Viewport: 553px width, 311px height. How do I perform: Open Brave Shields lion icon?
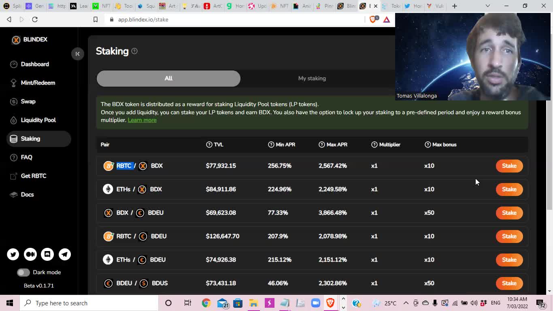pos(373,19)
